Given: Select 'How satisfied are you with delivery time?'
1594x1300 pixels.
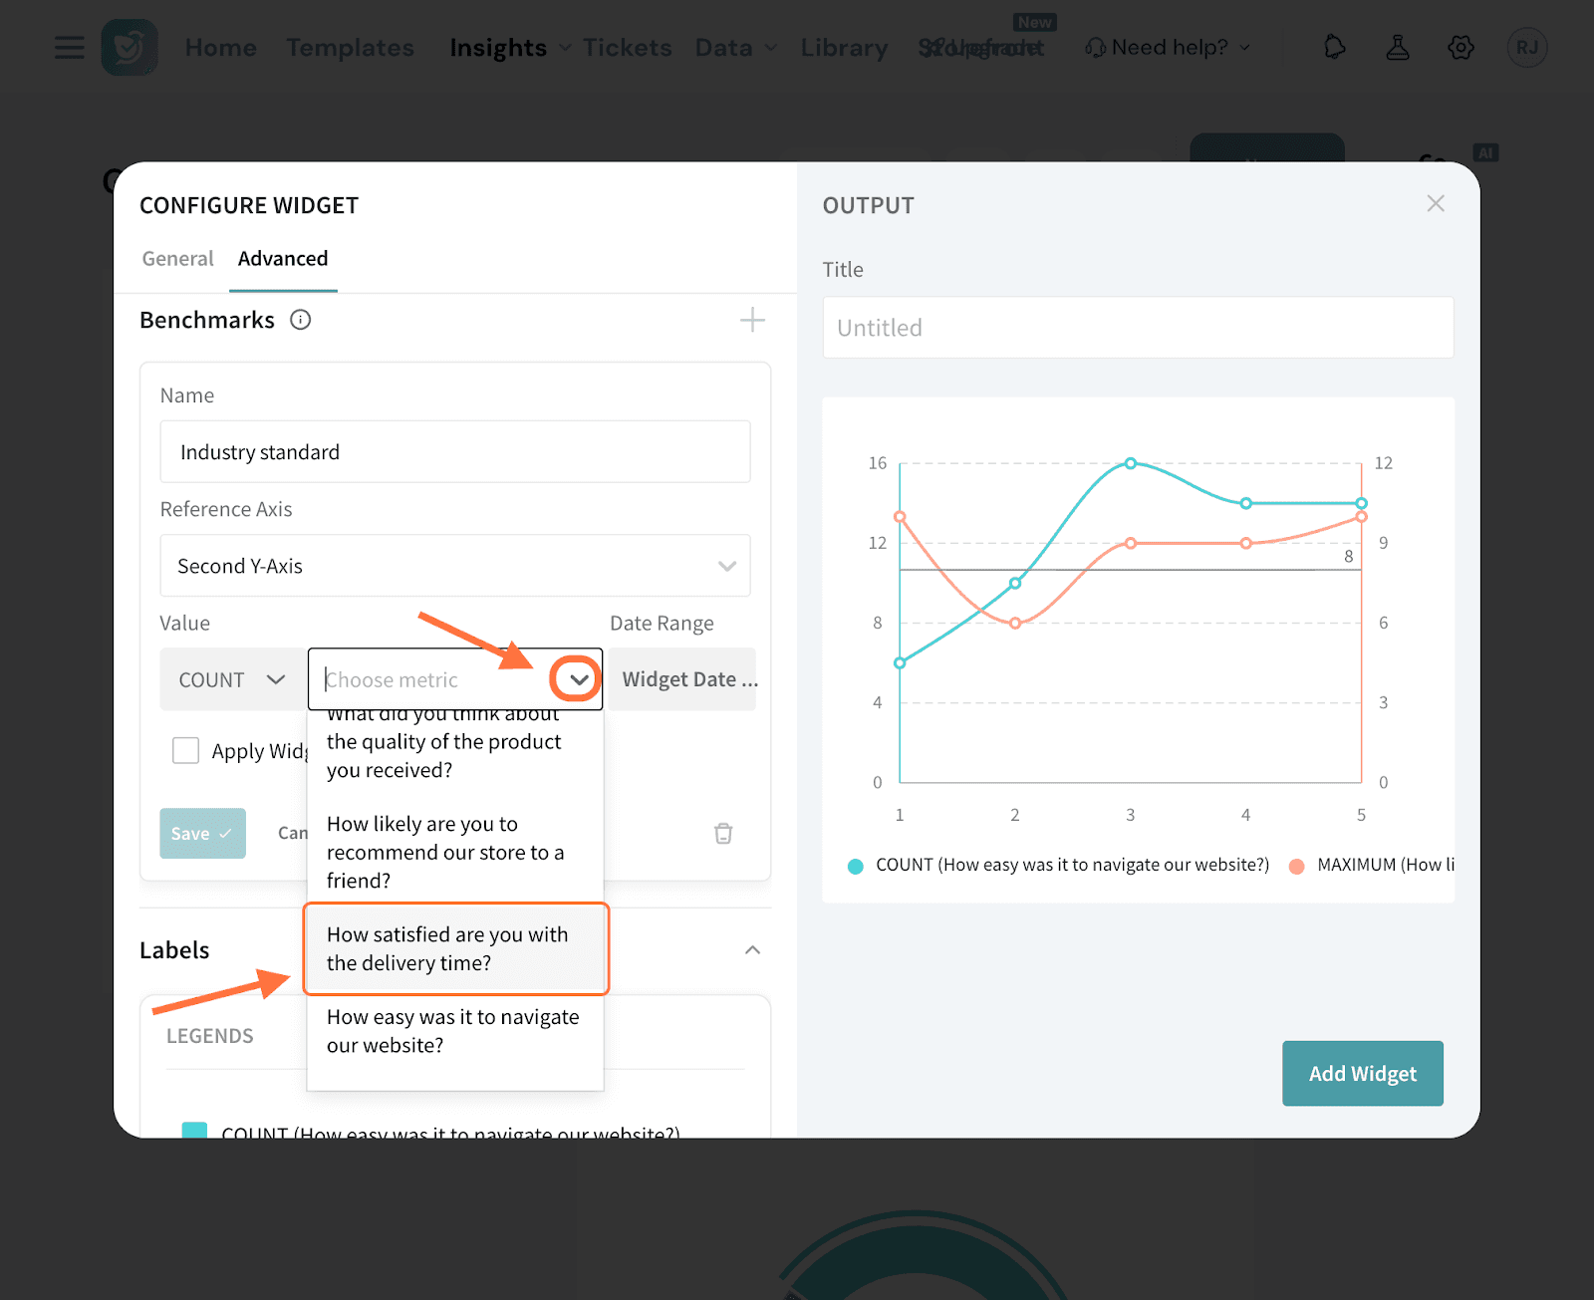Looking at the screenshot, I should (455, 948).
